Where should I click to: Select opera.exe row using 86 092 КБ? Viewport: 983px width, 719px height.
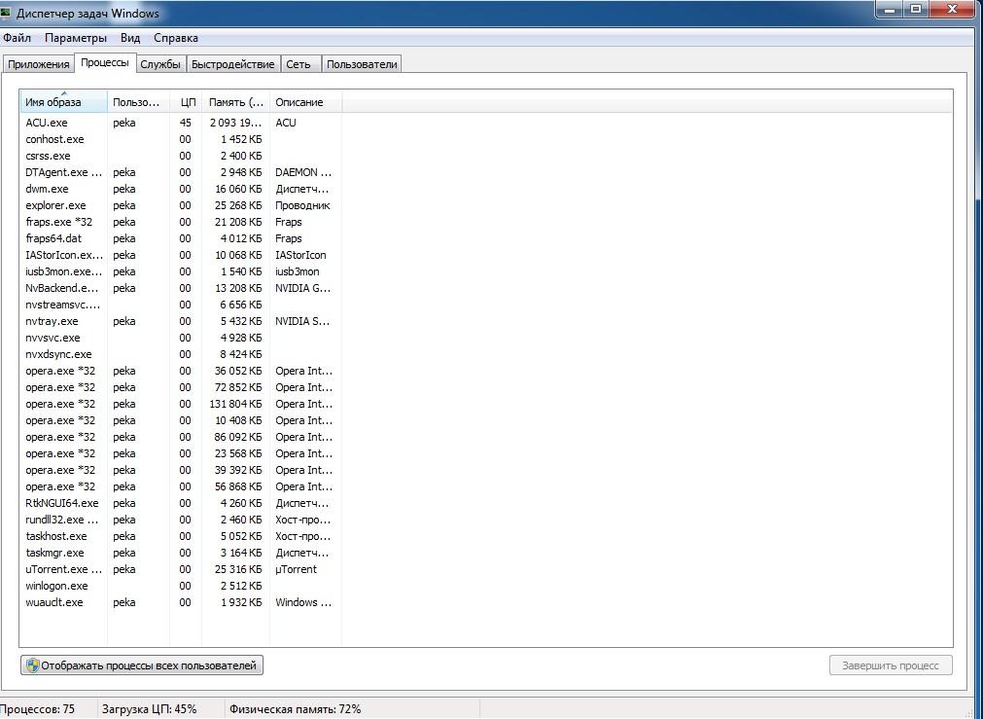[181, 437]
